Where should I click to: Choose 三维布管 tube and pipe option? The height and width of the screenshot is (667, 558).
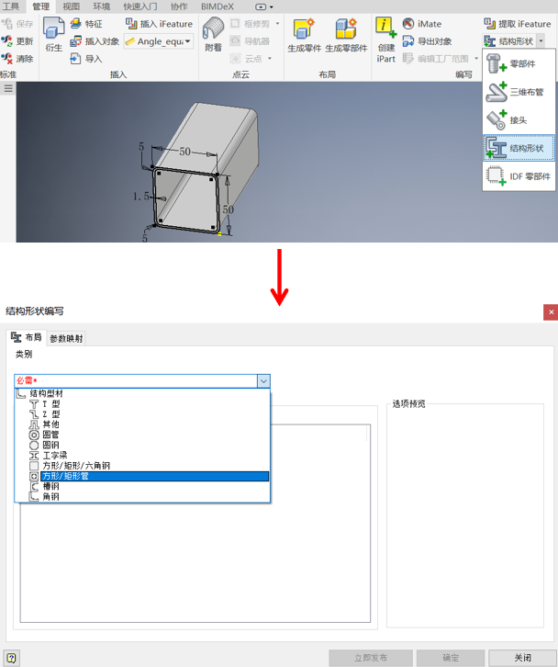pyautogui.click(x=519, y=92)
